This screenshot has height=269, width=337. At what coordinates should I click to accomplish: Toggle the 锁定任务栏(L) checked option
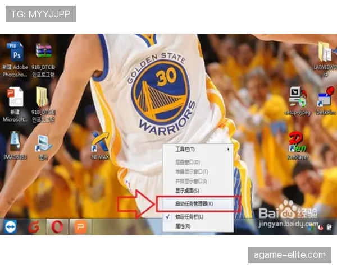(198, 217)
